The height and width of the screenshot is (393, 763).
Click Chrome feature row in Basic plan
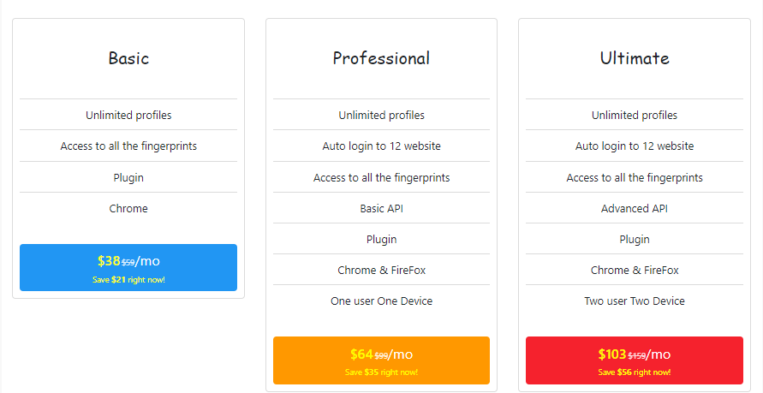coord(128,208)
